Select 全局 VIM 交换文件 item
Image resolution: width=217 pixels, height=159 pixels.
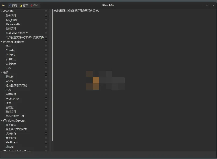point(17,33)
